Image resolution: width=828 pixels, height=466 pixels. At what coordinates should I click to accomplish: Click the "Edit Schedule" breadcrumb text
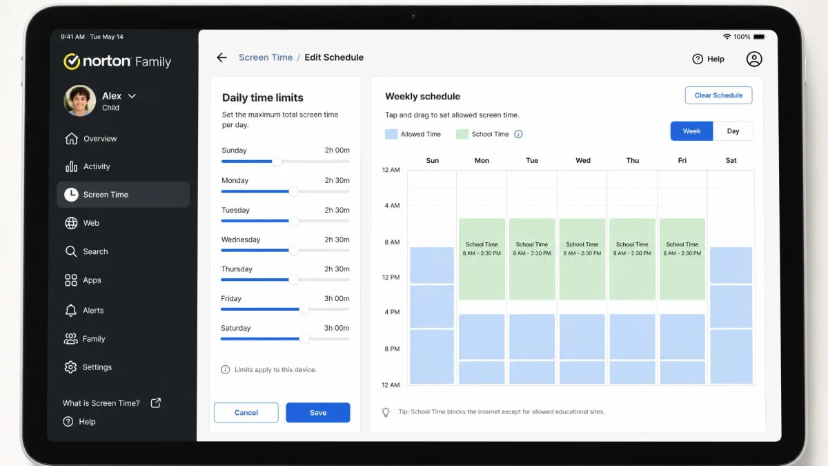pos(334,57)
